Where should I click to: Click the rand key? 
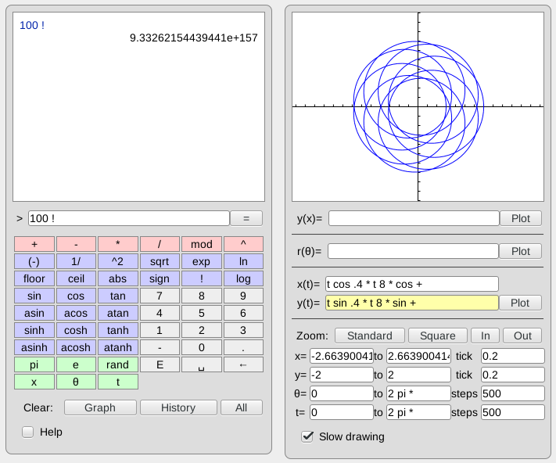(118, 364)
